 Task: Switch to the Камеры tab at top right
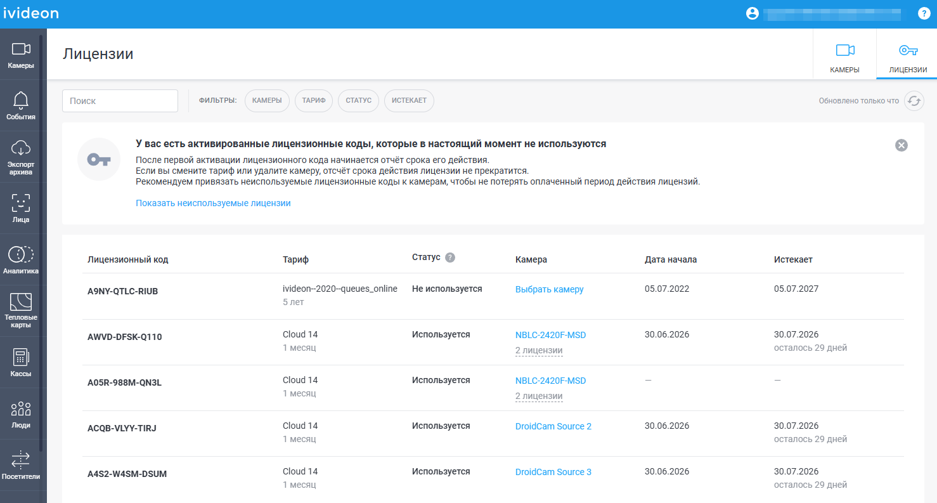pos(844,58)
